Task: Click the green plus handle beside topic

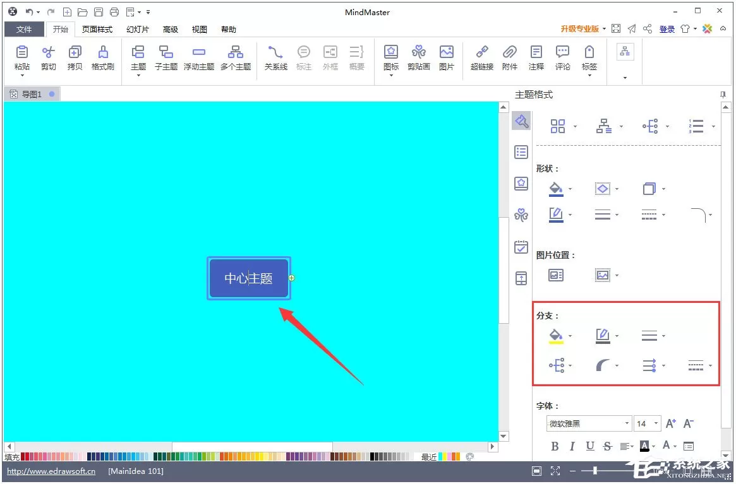Action: coord(291,278)
